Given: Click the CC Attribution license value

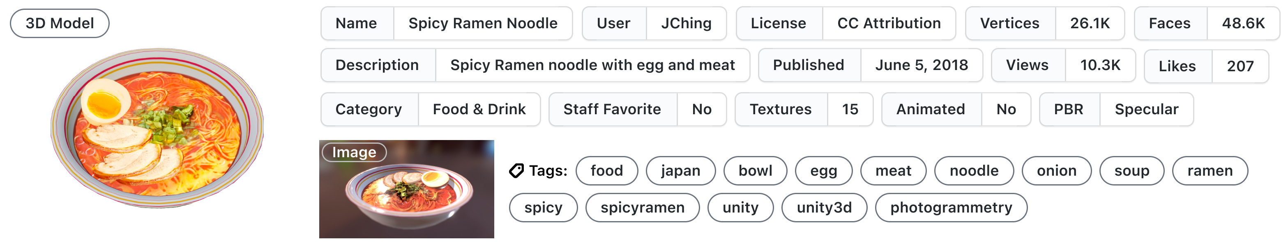Looking at the screenshot, I should pos(889,23).
